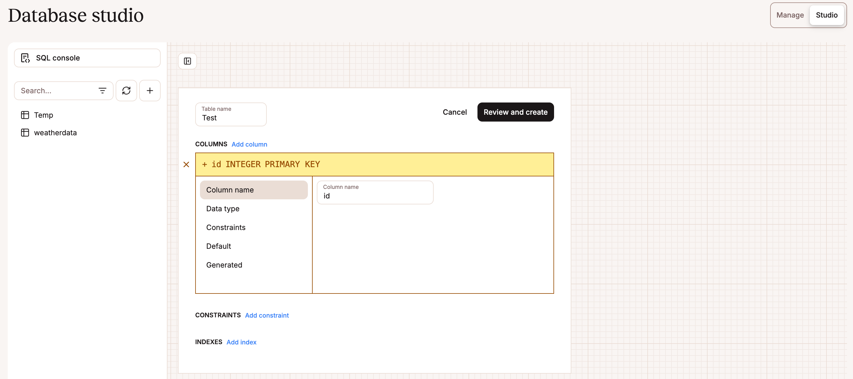Select the Data type section
853x379 pixels.
(x=223, y=209)
